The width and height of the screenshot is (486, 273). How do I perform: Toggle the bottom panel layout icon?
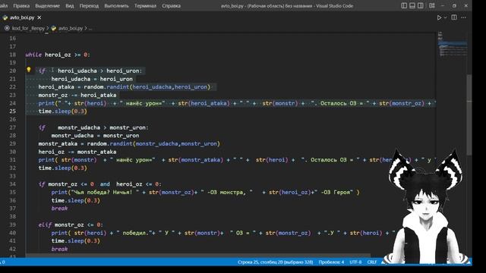pos(412,5)
